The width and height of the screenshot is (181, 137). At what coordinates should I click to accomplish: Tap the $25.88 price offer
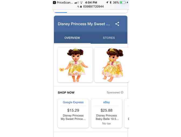pos(106,110)
